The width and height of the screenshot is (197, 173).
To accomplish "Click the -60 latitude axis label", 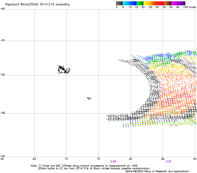I will 2,156.
